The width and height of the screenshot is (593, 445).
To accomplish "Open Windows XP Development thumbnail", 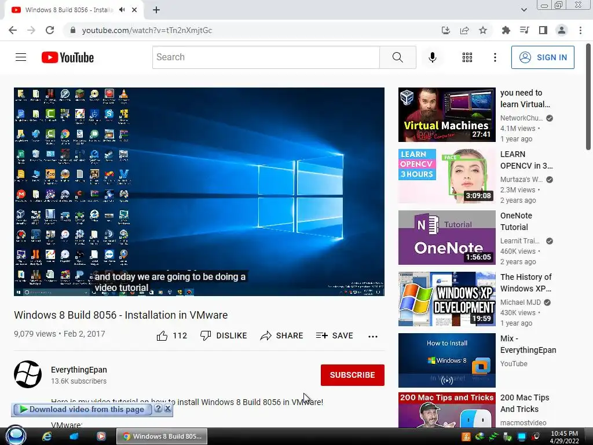I will [x=446, y=299].
